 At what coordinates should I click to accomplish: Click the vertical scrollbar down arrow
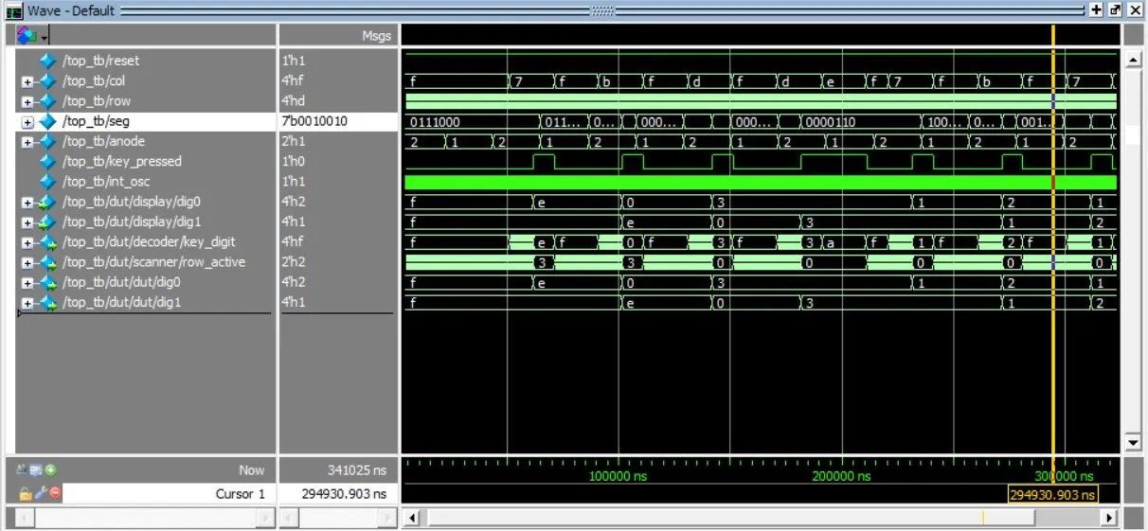click(1133, 443)
